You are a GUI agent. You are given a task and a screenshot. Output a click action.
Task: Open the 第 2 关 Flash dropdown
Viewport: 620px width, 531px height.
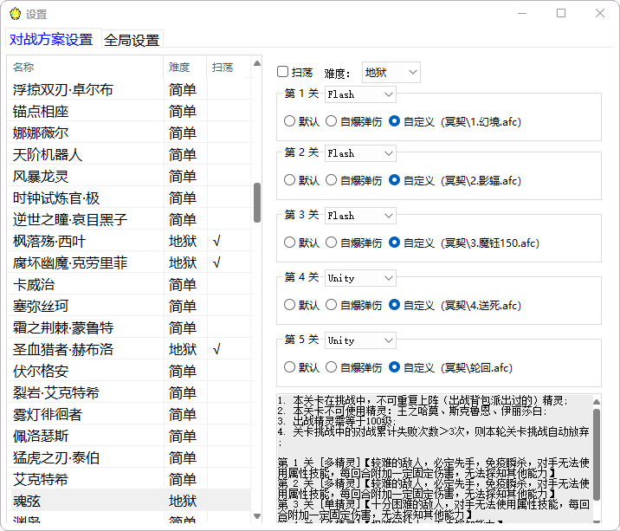(360, 153)
